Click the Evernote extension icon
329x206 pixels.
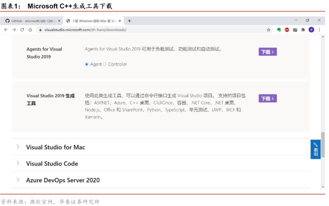[x=279, y=30]
